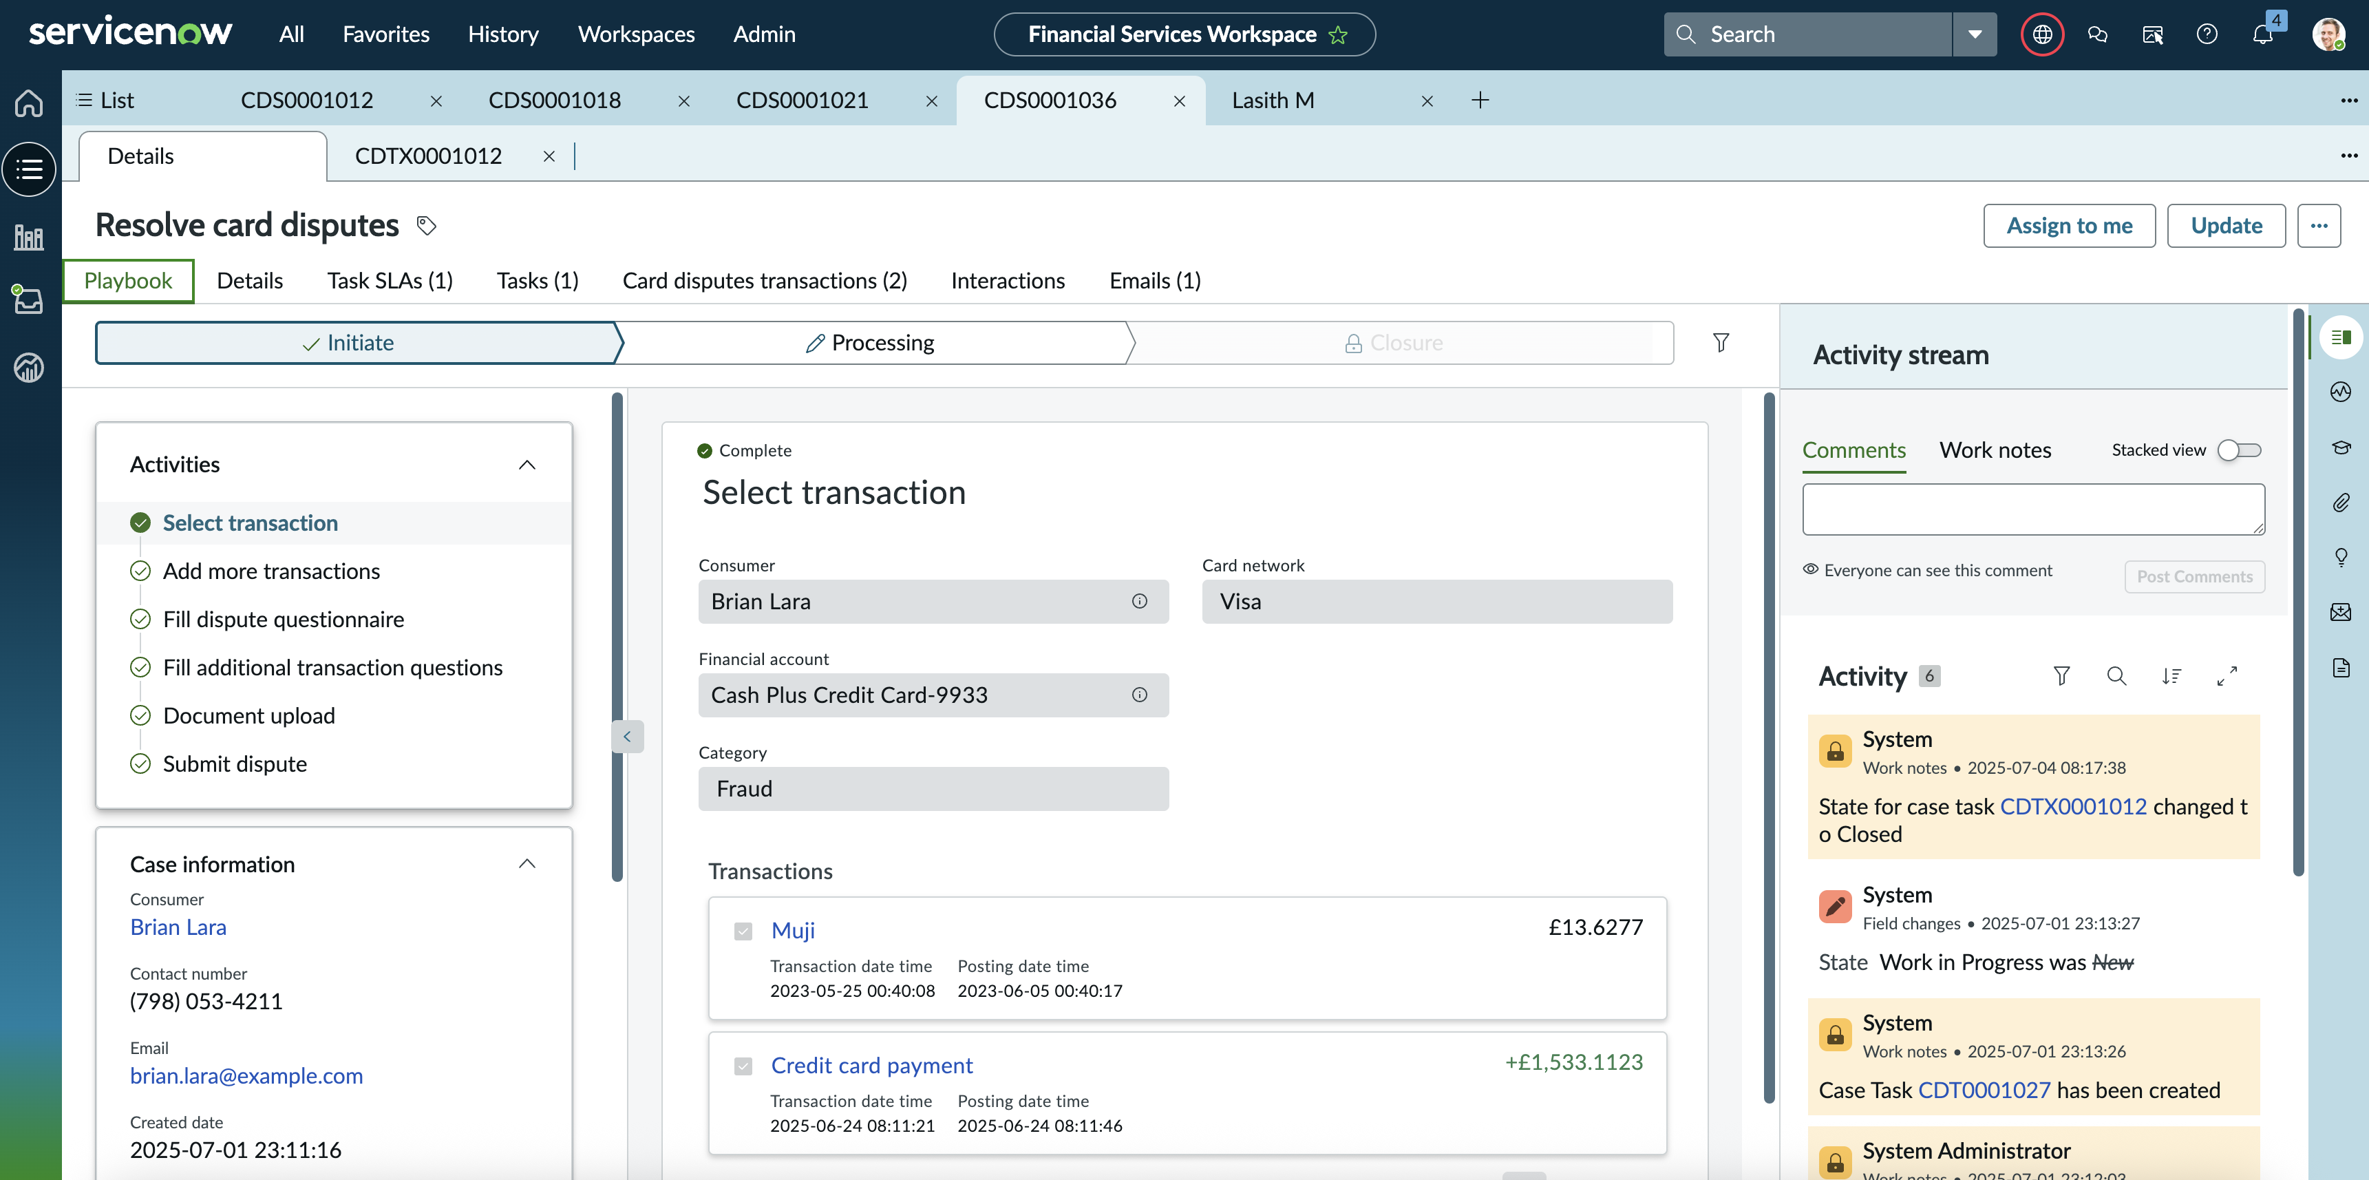Open the chat conversations icon
The image size is (2369, 1180).
click(x=2096, y=34)
